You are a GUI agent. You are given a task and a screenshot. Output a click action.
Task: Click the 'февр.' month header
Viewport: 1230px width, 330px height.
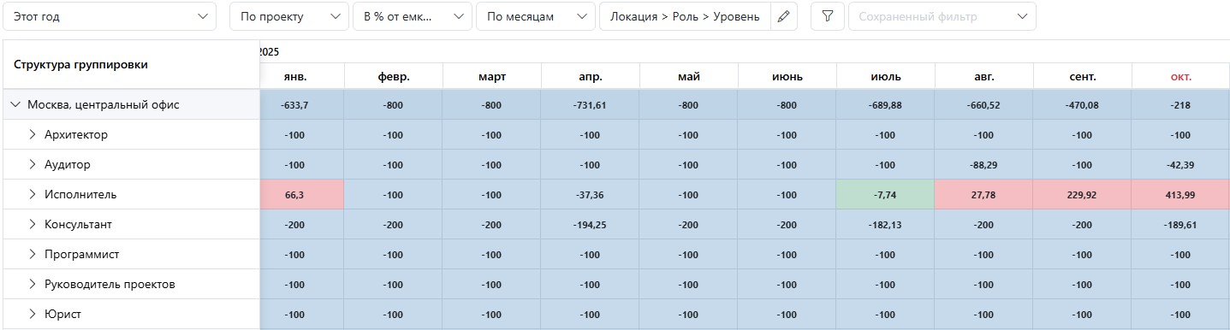[394, 76]
